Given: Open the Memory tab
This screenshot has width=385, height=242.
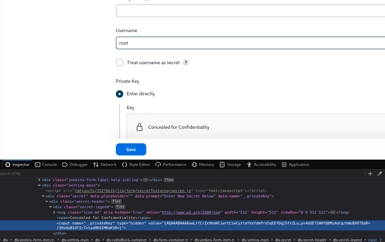Looking at the screenshot, I should [x=203, y=165].
